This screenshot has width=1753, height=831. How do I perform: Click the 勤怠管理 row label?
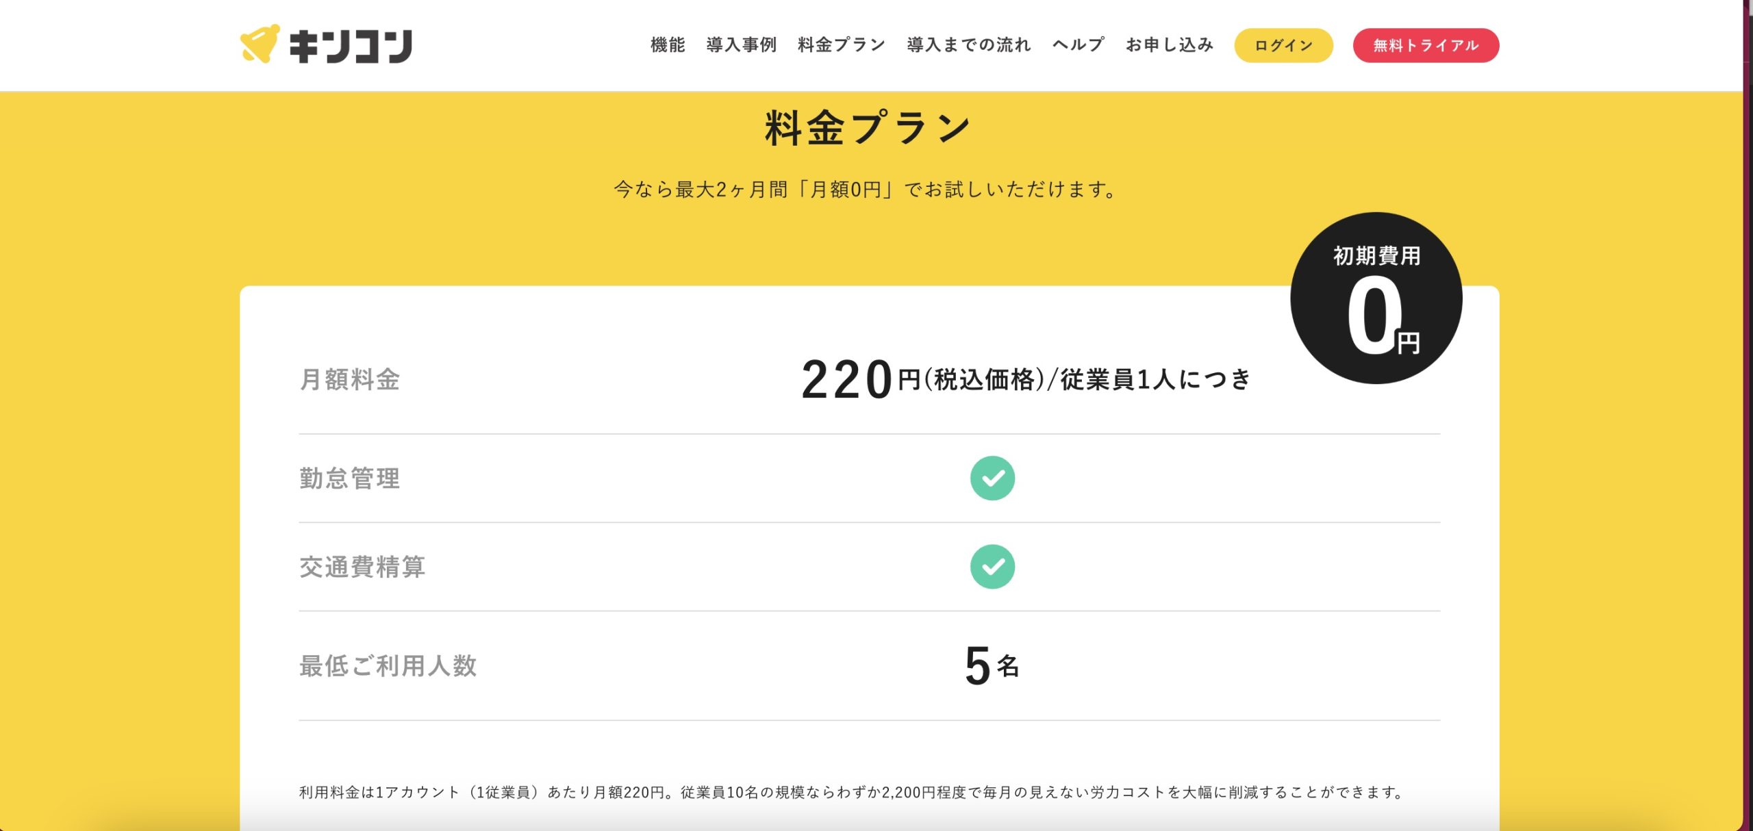(x=350, y=478)
